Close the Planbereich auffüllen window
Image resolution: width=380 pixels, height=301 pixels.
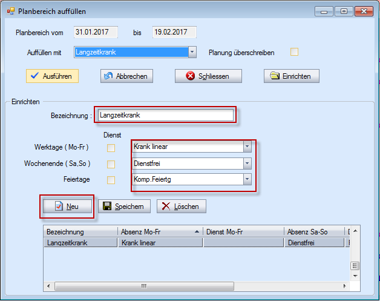coord(364,12)
